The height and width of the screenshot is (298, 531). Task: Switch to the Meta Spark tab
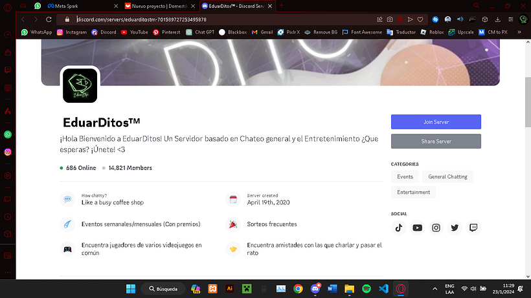pyautogui.click(x=82, y=6)
